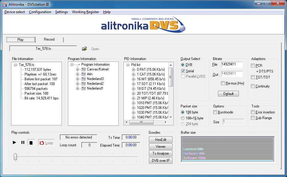Viewport: 287px width, 177px height.
Task: Click the Play button in Play controls
Action: 14,143
